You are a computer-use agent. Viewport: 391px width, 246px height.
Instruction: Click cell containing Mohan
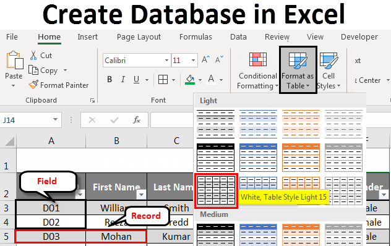click(116, 237)
